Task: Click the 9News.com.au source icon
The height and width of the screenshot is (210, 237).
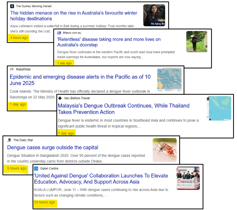Action: coord(59,33)
